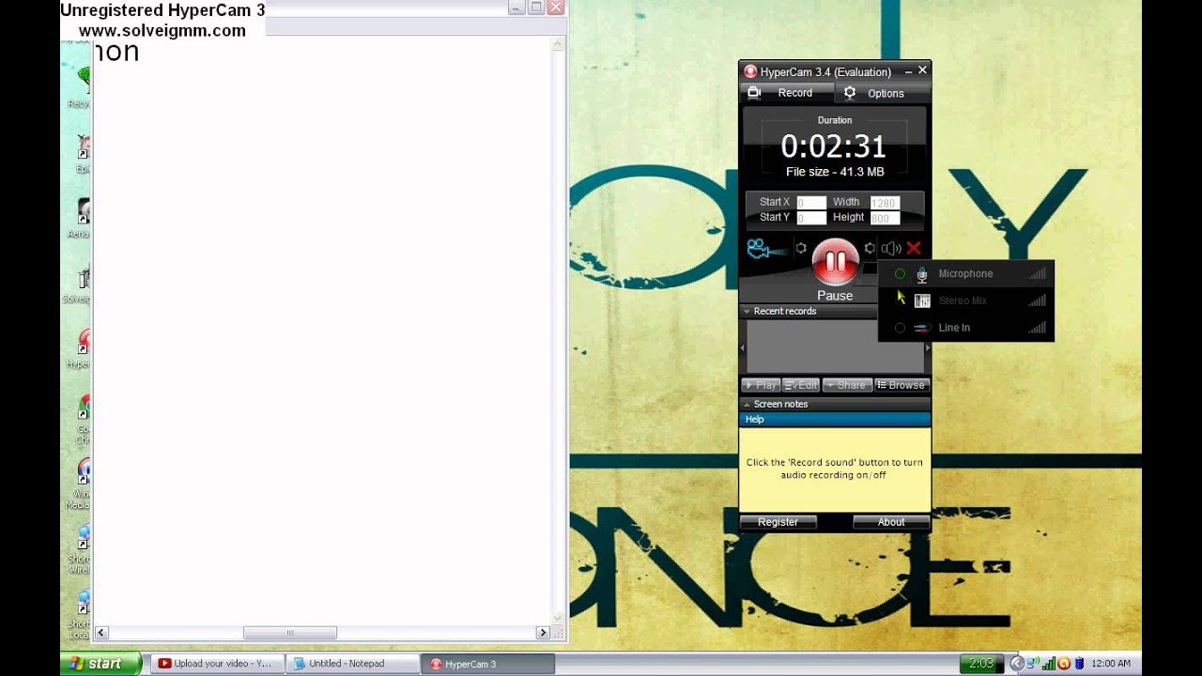The height and width of the screenshot is (676, 1202).
Task: Click the Start Y input field
Action: (811, 218)
